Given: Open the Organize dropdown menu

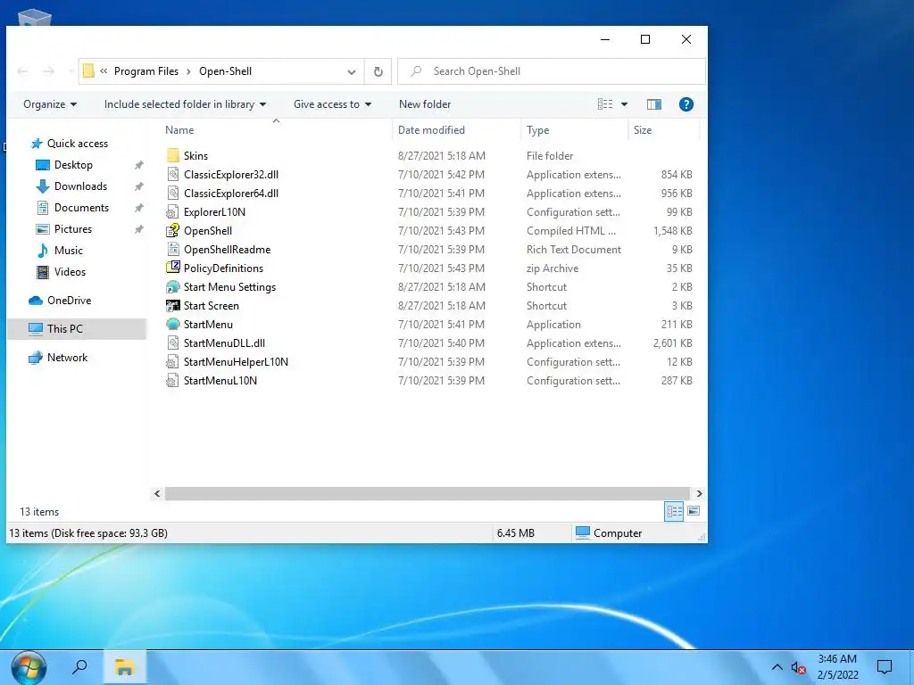Looking at the screenshot, I should [x=50, y=104].
